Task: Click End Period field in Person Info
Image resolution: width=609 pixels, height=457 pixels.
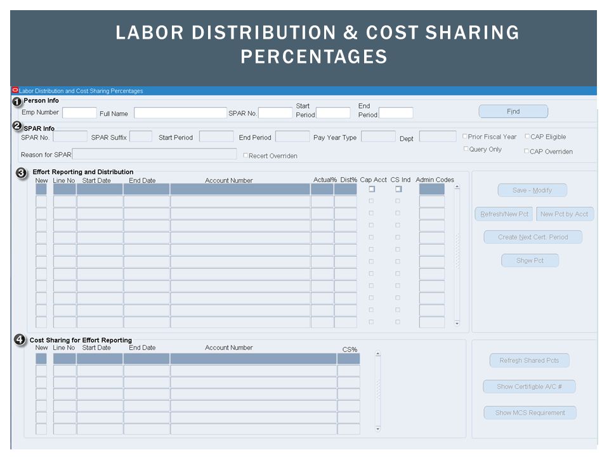Action: pos(396,113)
